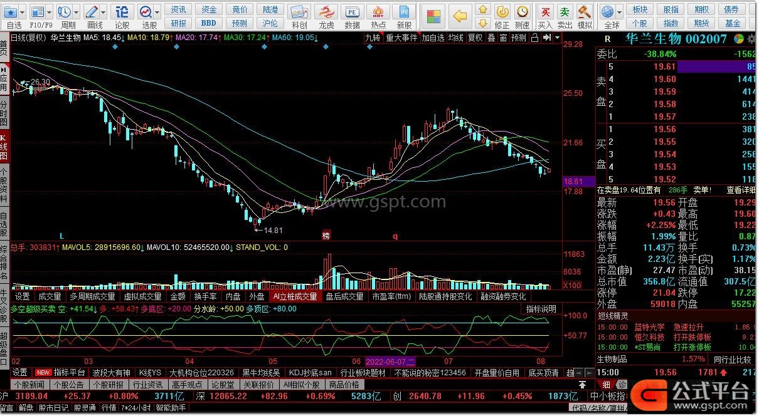Select the 融资融券变化 tab
The width and height of the screenshot is (759, 416).
point(503,296)
